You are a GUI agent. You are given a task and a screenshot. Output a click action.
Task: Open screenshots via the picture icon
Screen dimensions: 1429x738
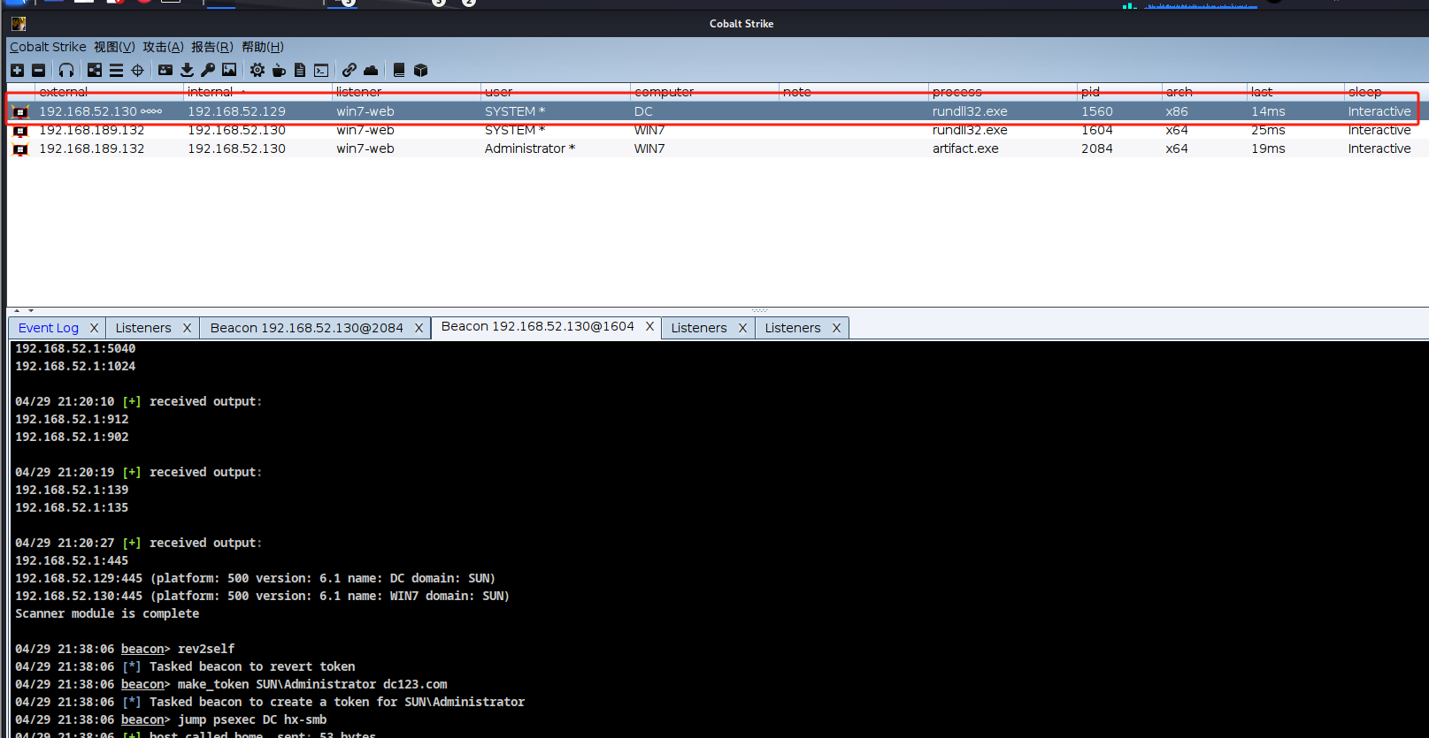(x=229, y=70)
